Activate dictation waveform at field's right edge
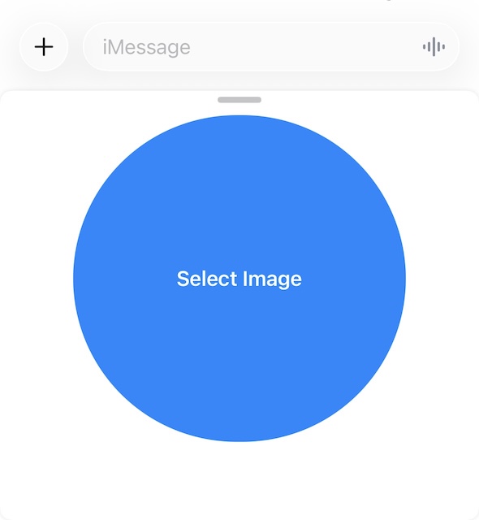 [x=434, y=47]
